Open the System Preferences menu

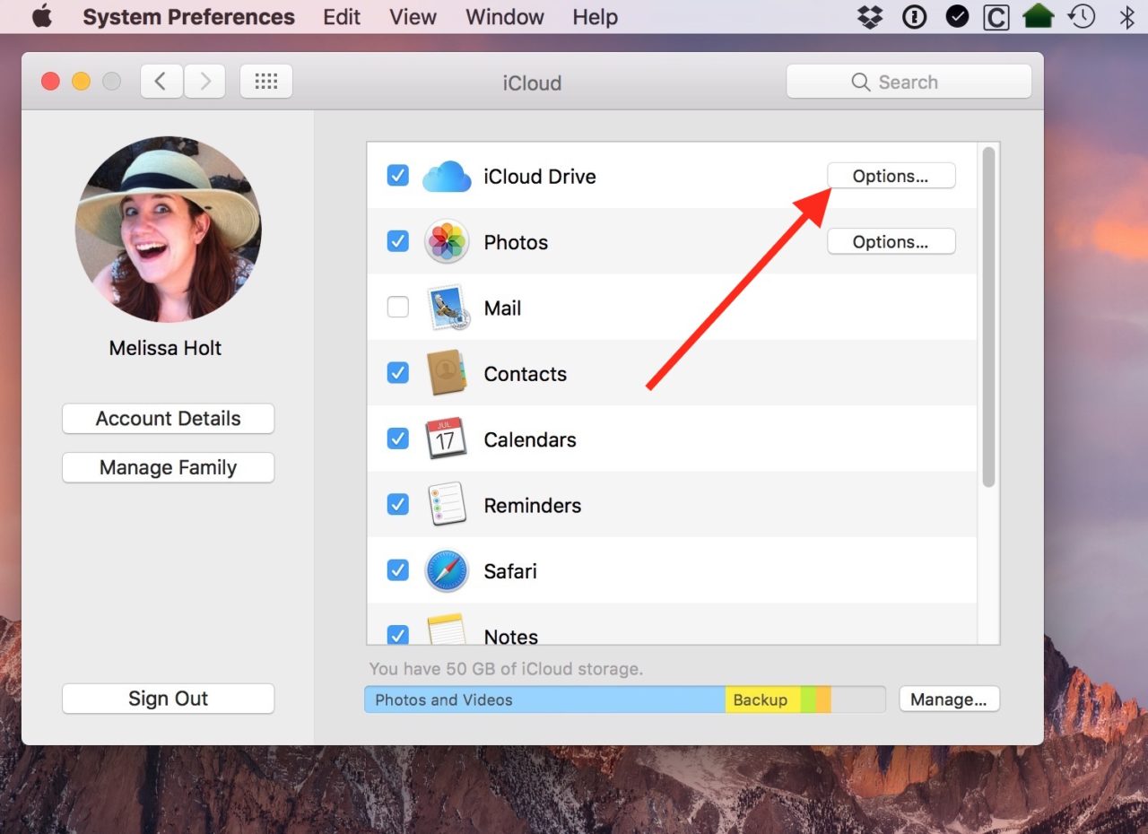click(x=188, y=17)
